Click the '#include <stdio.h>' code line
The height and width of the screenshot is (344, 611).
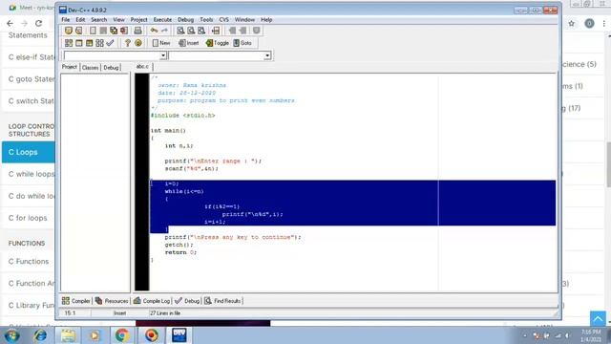[182, 116]
